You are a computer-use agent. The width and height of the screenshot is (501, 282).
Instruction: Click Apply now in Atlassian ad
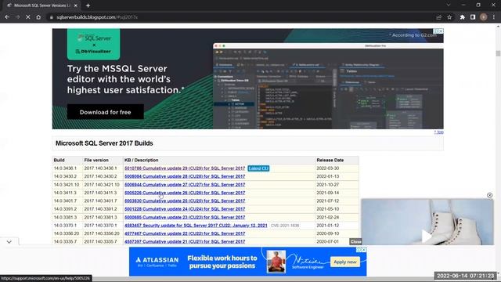pos(345,262)
